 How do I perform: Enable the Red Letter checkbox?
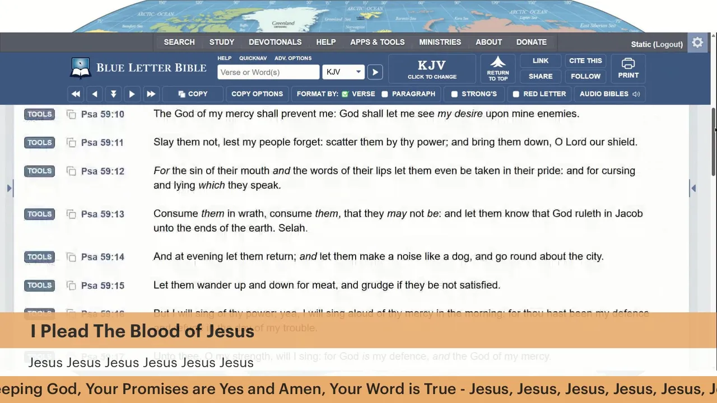(x=516, y=94)
